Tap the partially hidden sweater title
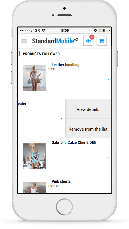This screenshot has width=129, height=229. pyautogui.click(x=22, y=104)
